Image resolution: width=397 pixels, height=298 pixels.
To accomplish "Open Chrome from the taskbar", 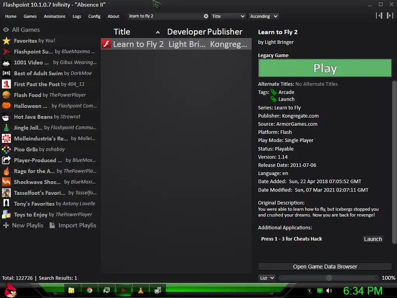I will coord(90,290).
